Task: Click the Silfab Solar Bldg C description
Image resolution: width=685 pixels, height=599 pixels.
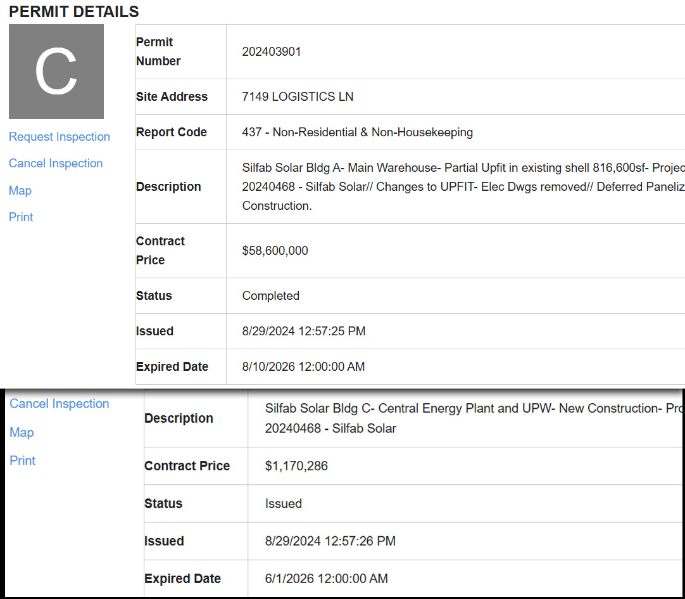Action: click(x=468, y=418)
